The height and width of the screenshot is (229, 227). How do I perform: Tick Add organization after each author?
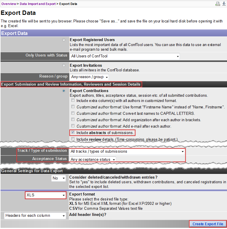pyautogui.click(x=73, y=120)
